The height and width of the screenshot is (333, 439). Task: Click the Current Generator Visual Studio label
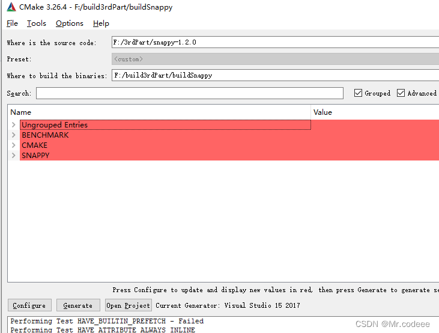(228, 305)
